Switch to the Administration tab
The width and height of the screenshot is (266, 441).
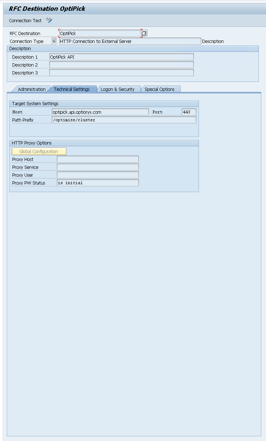(x=32, y=89)
